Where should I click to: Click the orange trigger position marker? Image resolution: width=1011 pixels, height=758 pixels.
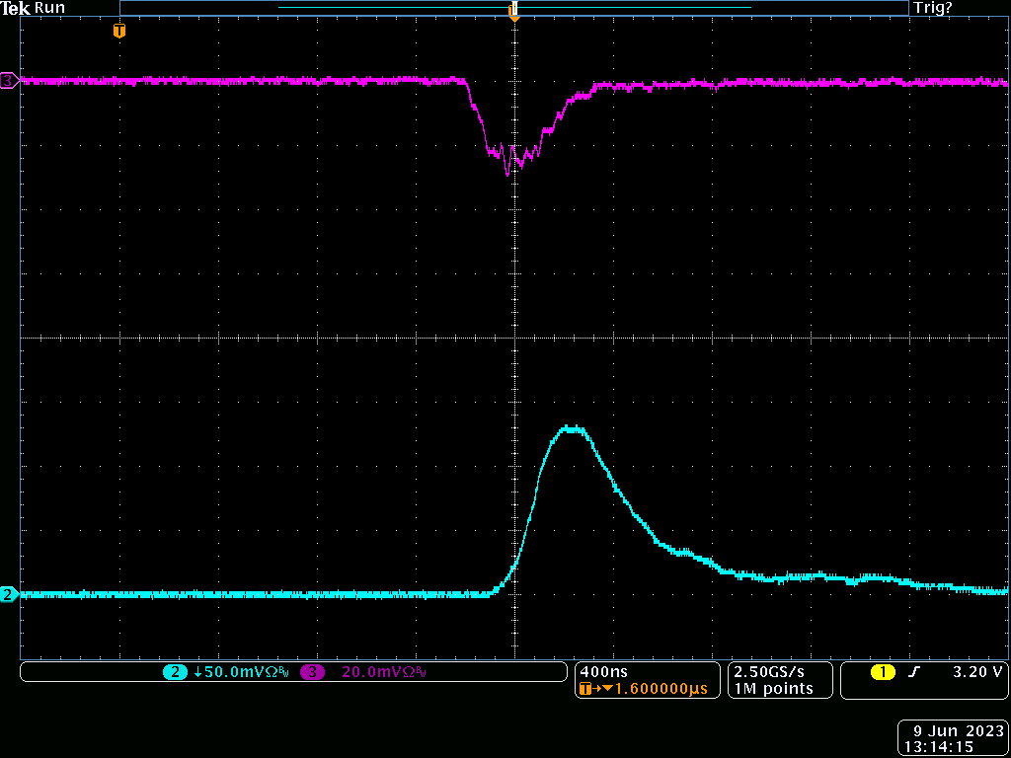[513, 12]
